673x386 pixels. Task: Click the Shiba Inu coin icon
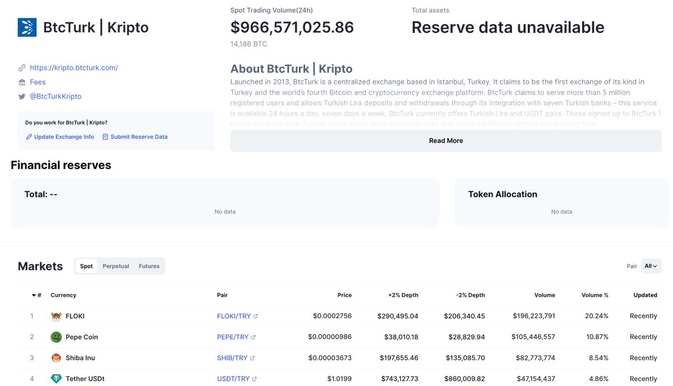click(x=56, y=358)
